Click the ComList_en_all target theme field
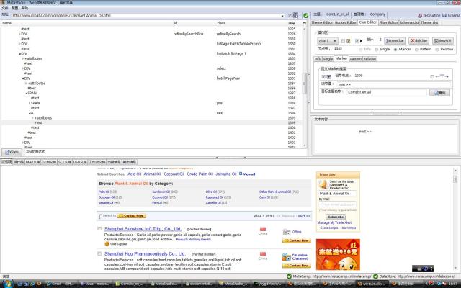 click(387, 92)
